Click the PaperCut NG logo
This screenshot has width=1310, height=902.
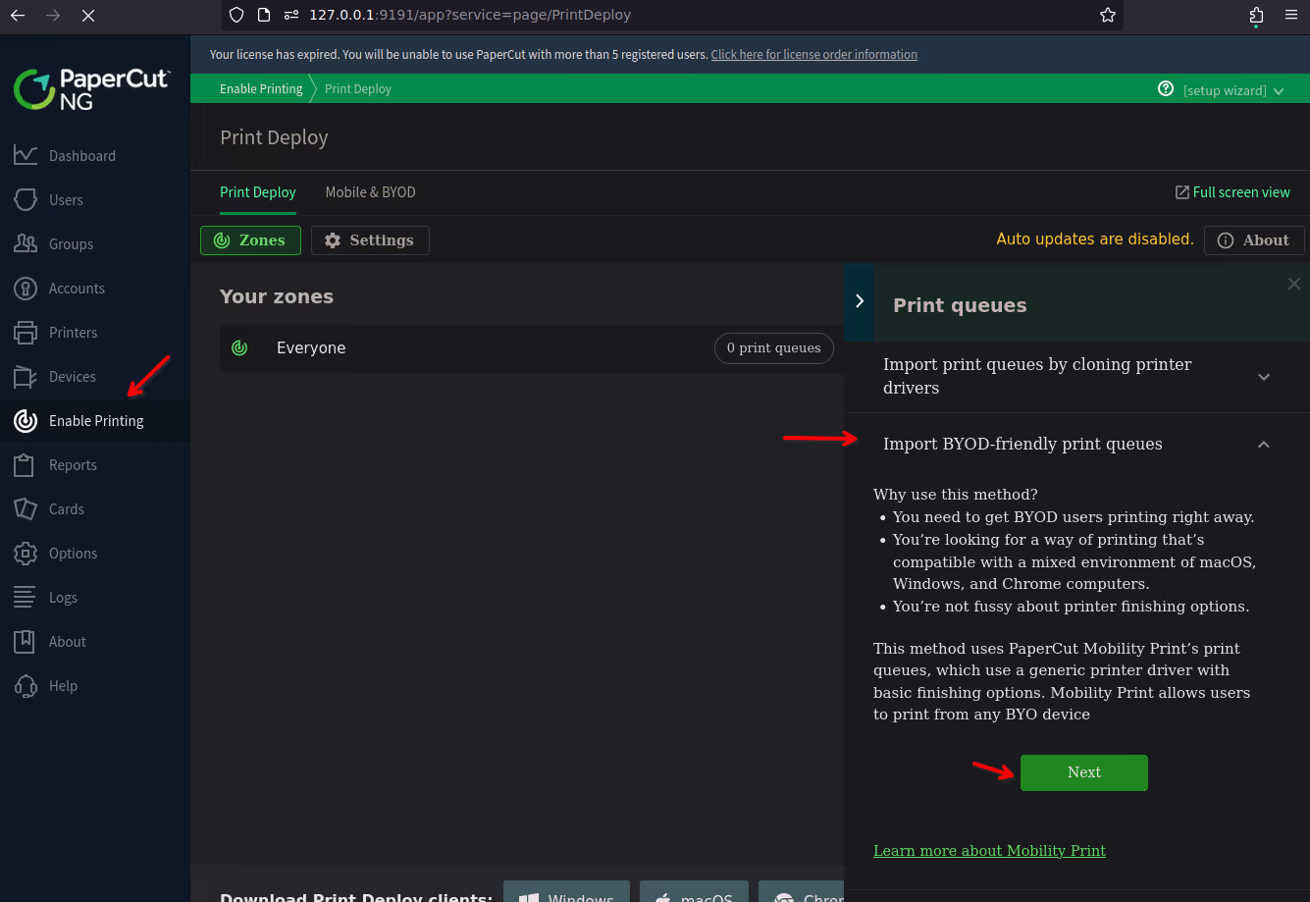(92, 88)
